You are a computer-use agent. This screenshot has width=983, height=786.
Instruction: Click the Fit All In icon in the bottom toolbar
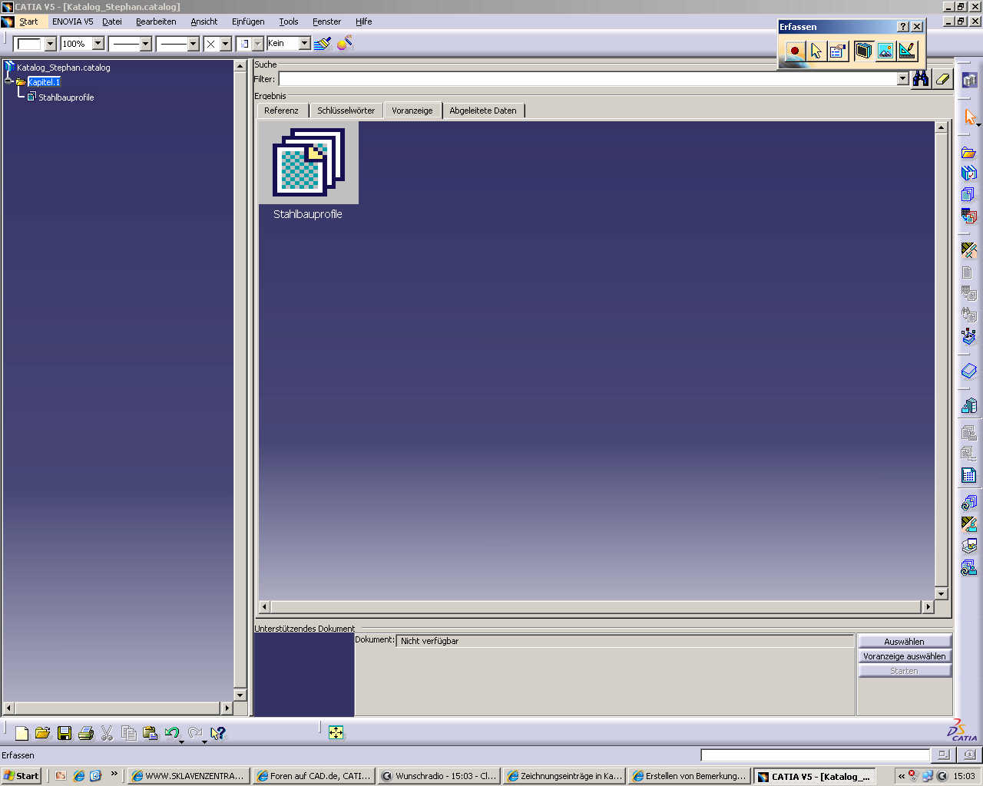click(x=336, y=733)
